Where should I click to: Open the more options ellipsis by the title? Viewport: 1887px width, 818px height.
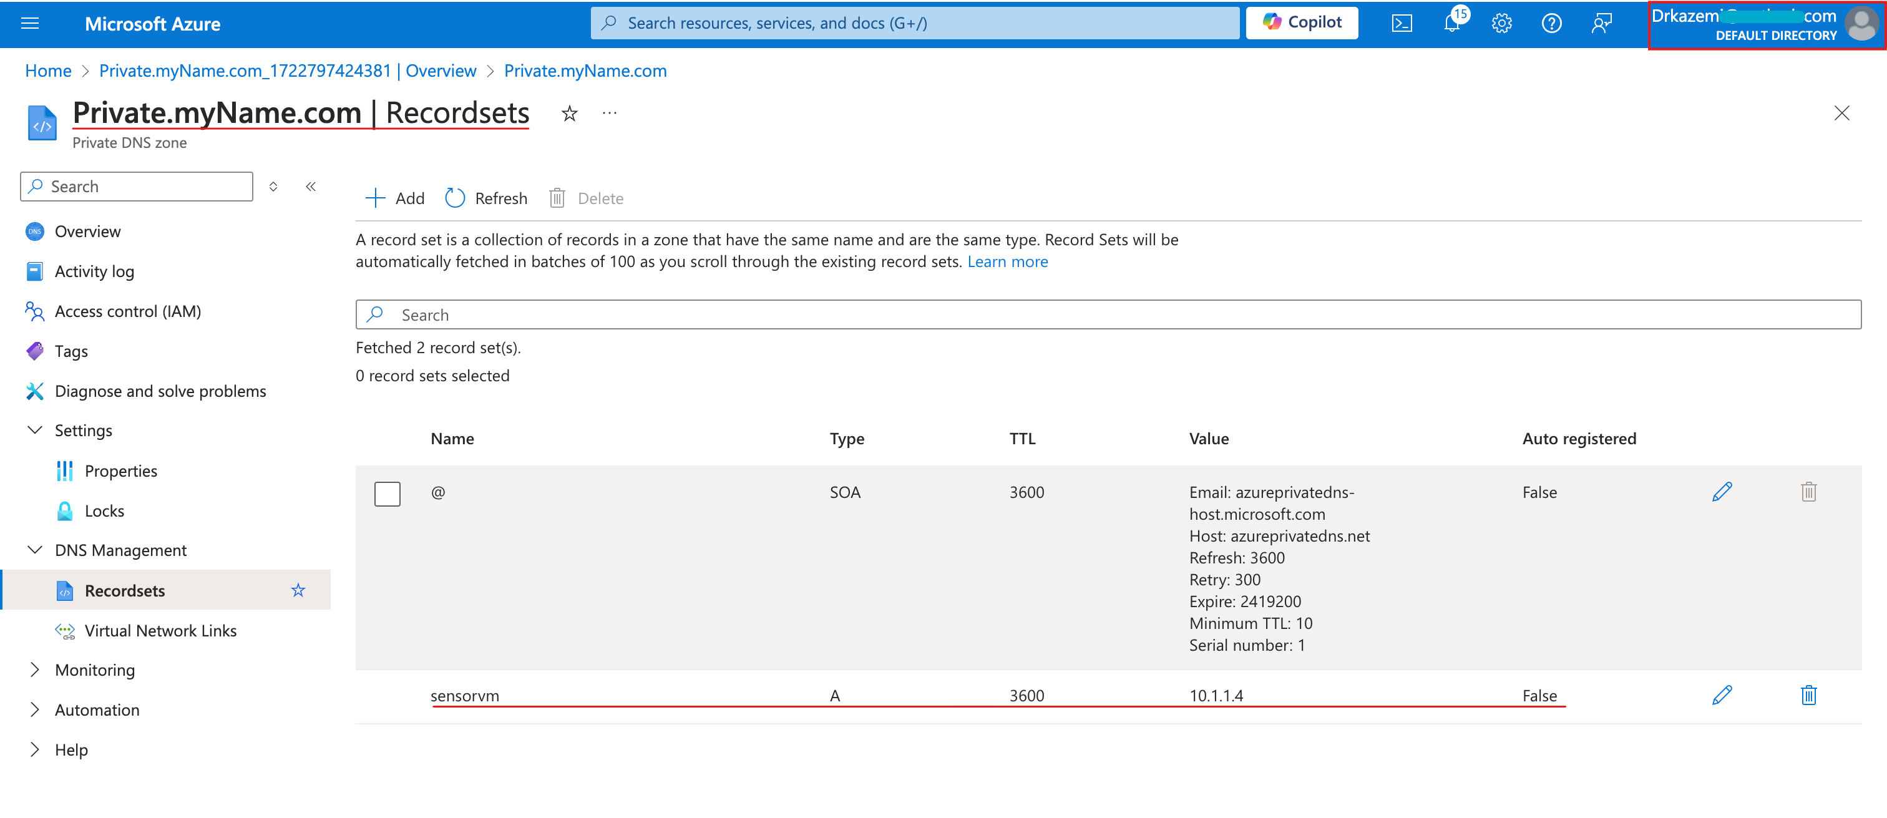tap(610, 114)
